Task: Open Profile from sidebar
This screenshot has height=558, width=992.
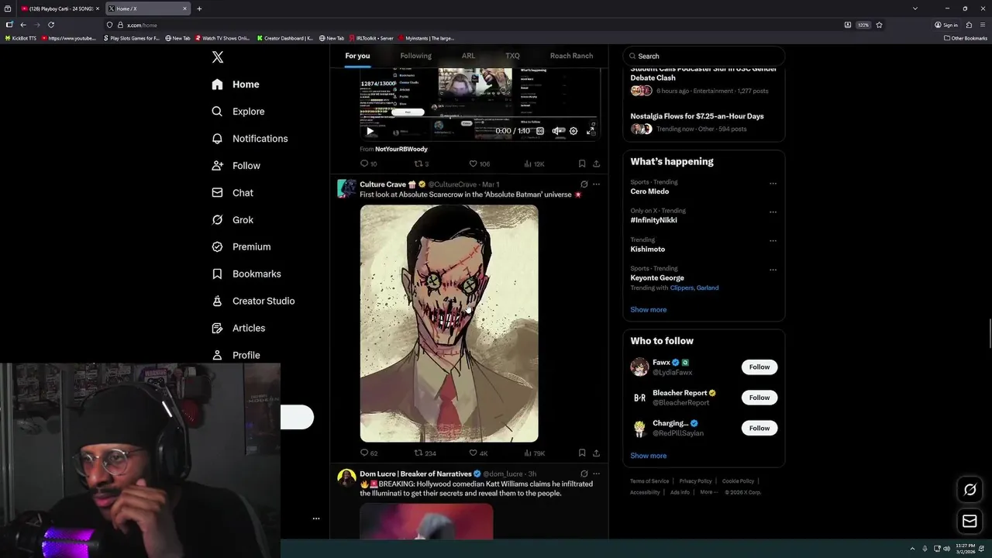Action: pos(236,356)
